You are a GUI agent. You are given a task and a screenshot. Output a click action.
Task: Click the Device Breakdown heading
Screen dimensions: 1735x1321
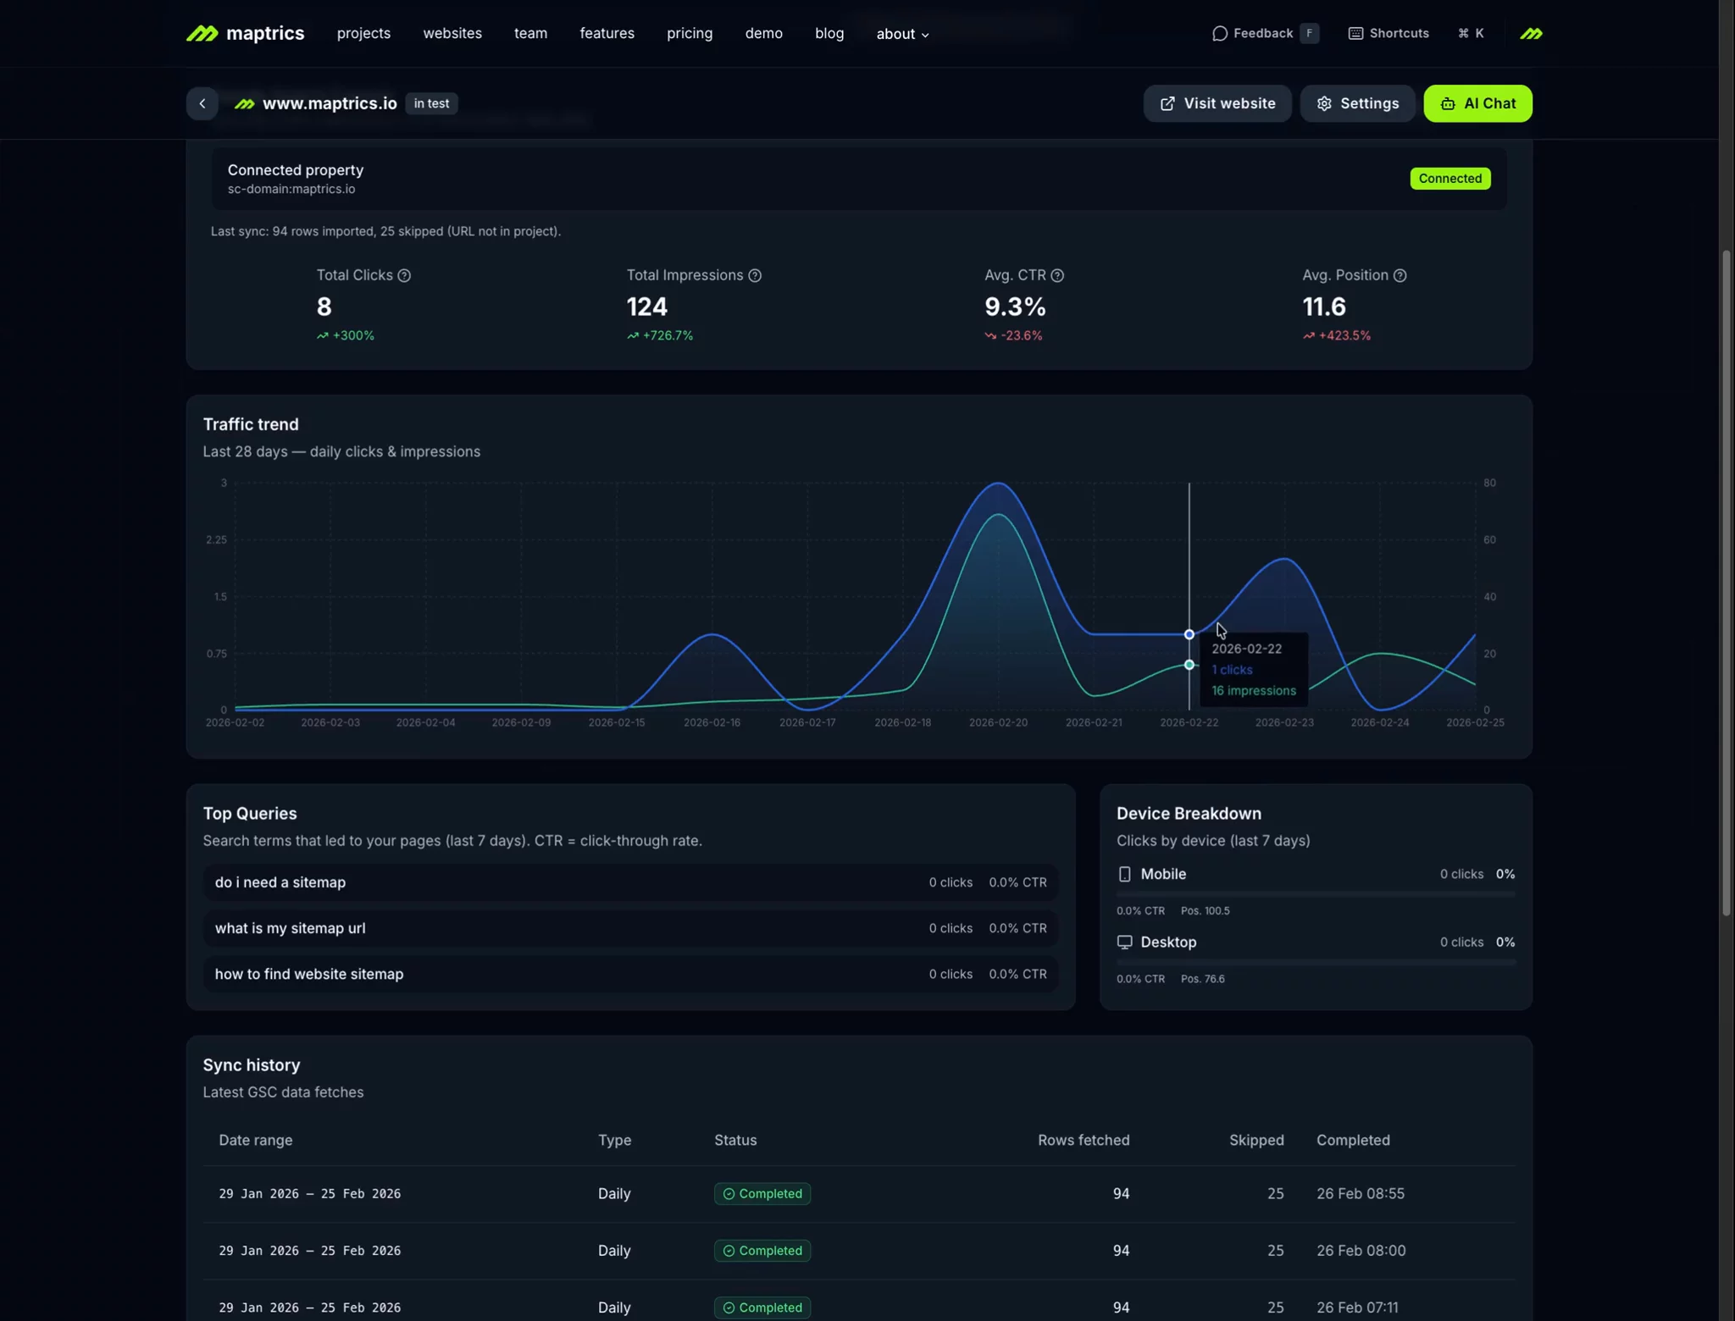coord(1189,813)
